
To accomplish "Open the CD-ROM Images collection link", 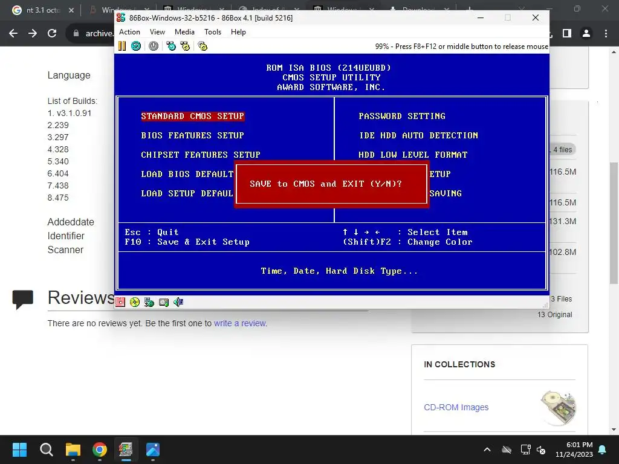I will pos(456,407).
